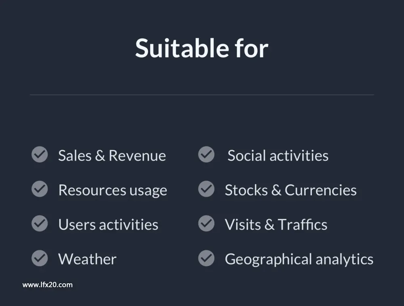Image resolution: width=404 pixels, height=306 pixels.
Task: Select the Visits & Traffics text
Action: pyautogui.click(x=276, y=224)
